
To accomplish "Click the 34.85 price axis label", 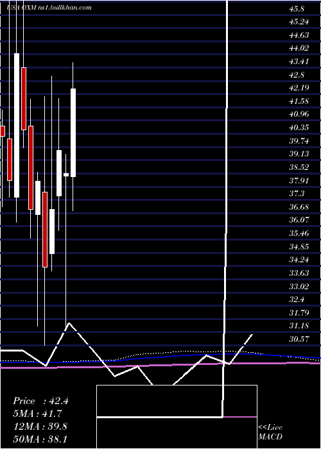I will point(299,246).
